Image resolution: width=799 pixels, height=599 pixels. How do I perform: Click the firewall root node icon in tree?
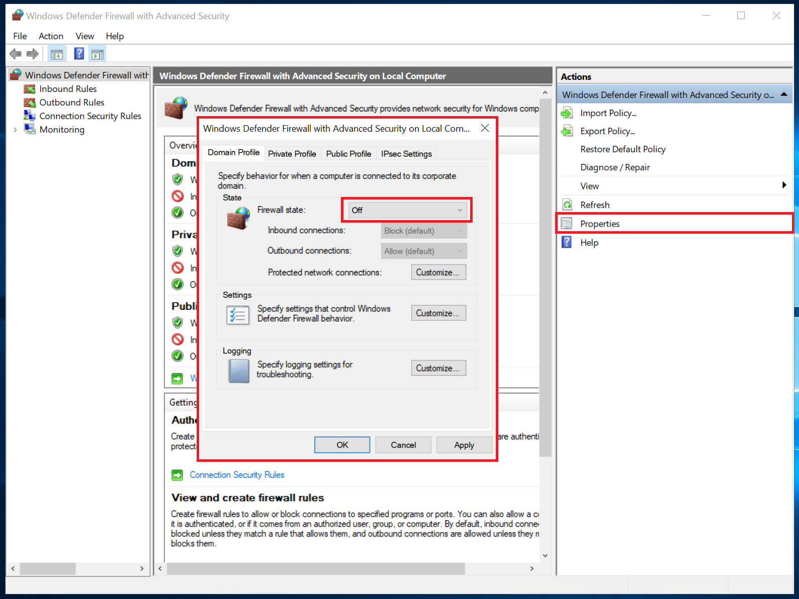16,75
